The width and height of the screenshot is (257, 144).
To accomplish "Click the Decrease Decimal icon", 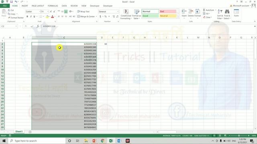I will pos(117,16).
